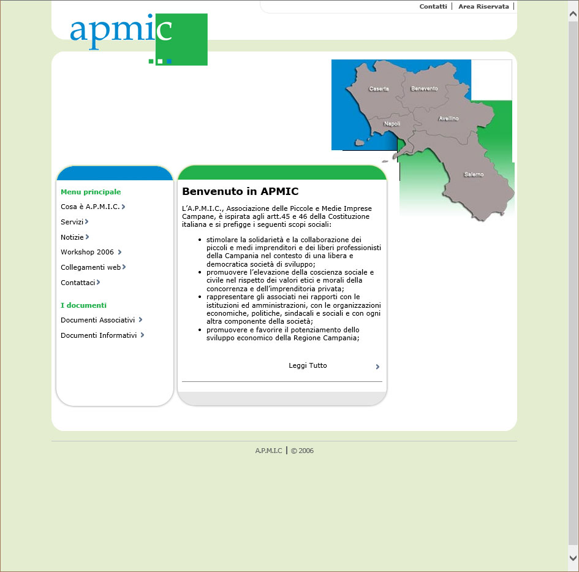Click the I documenti heading

(x=83, y=305)
